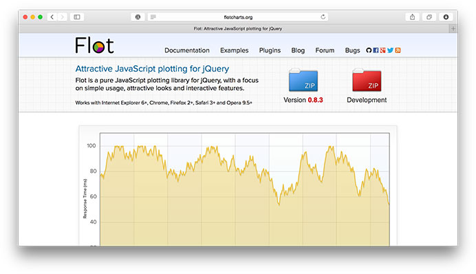Go to the Examples page
476x274 pixels.
point(235,50)
